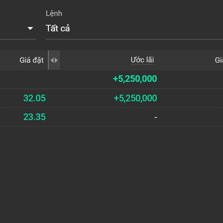
Task: Click the empty Giá đặt cell in summary row
Action: tap(24, 79)
